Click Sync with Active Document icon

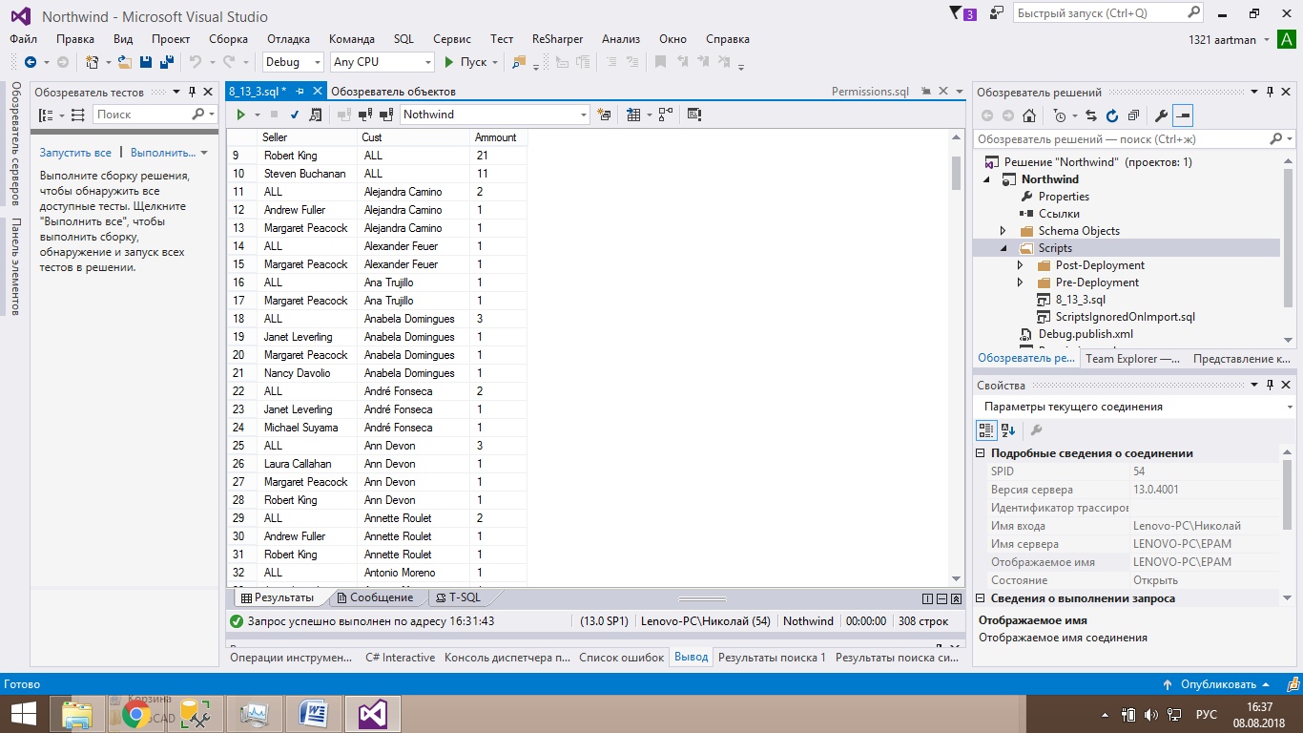pos(1090,115)
